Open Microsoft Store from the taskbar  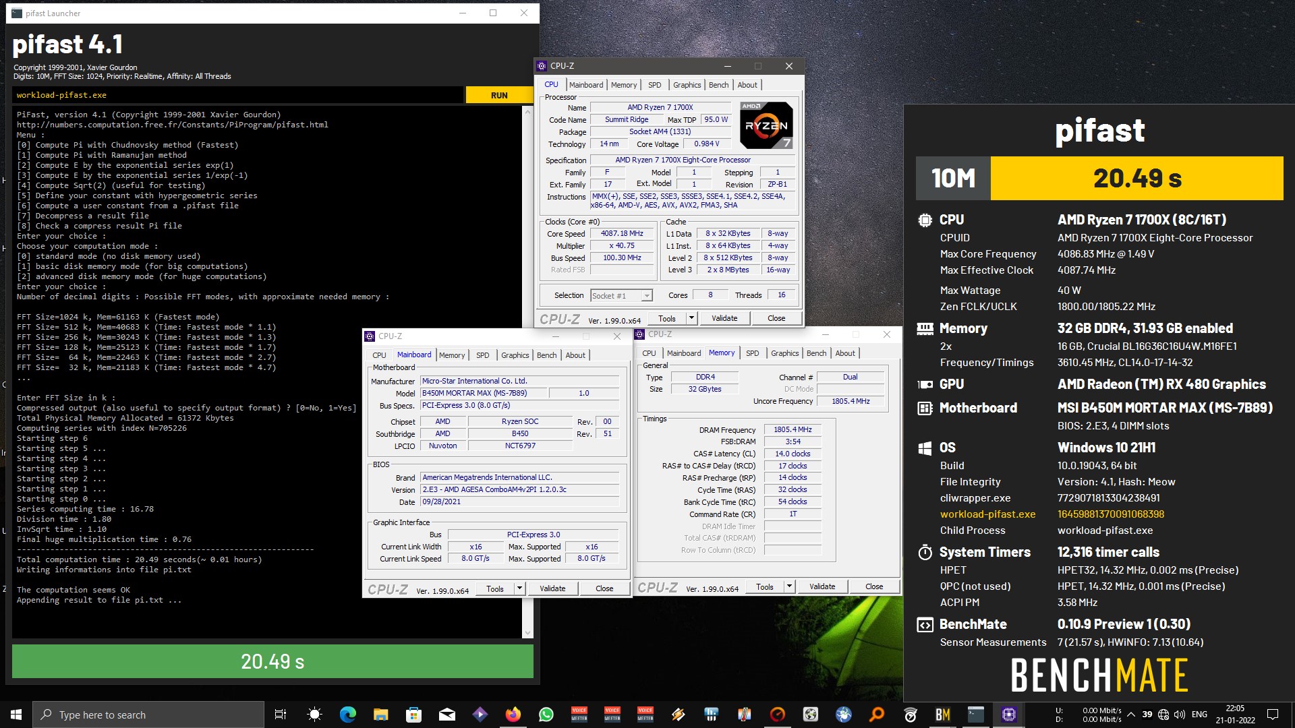[413, 715]
